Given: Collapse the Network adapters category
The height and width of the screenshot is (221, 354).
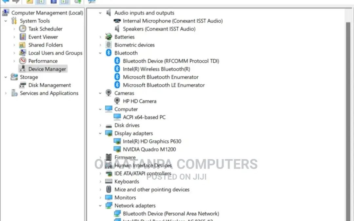Looking at the screenshot, I should pos(100,206).
